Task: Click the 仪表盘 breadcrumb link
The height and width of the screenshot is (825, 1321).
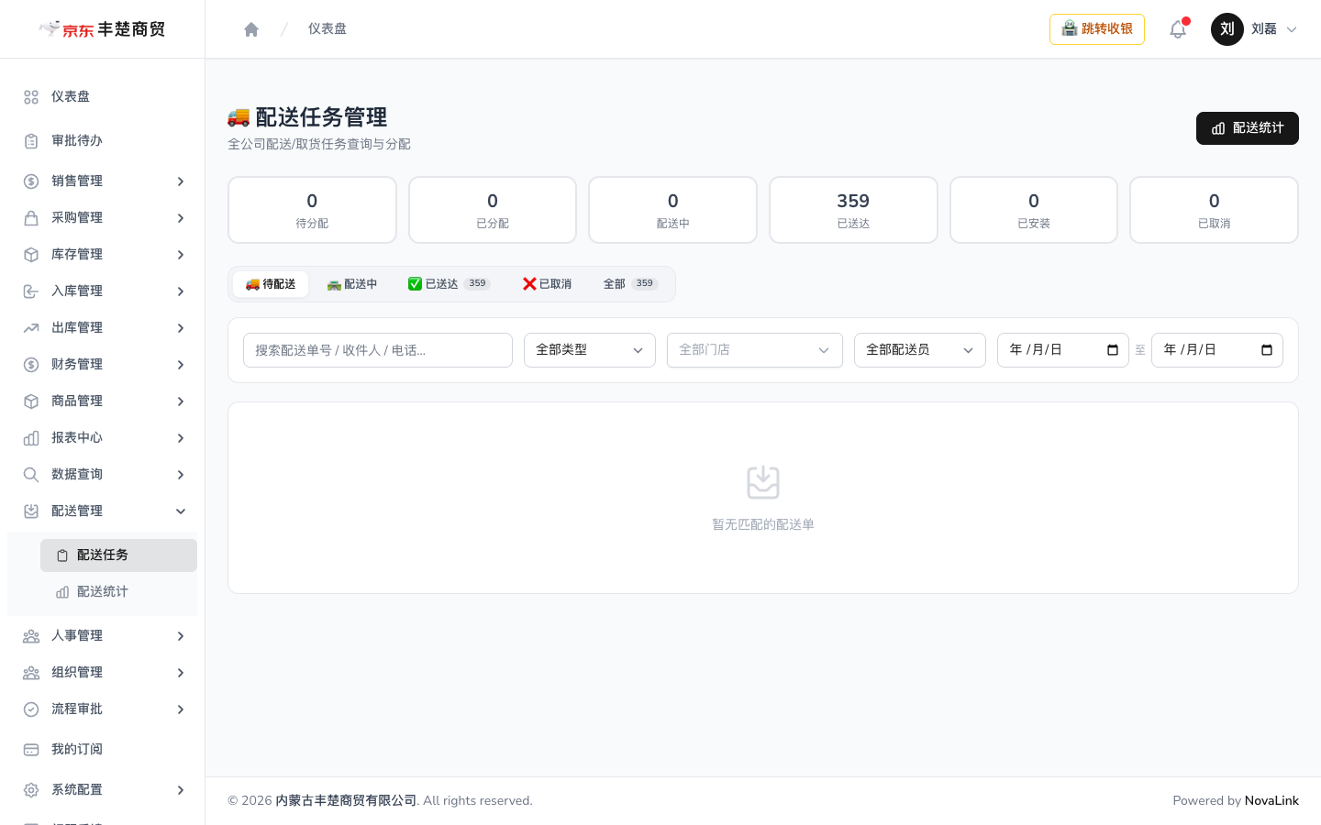Action: click(327, 29)
